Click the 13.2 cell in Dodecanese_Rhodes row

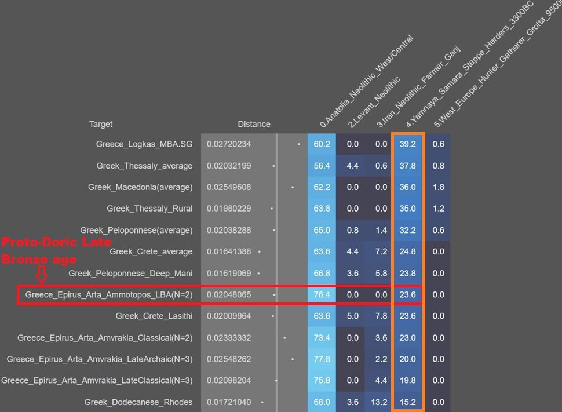pyautogui.click(x=379, y=402)
